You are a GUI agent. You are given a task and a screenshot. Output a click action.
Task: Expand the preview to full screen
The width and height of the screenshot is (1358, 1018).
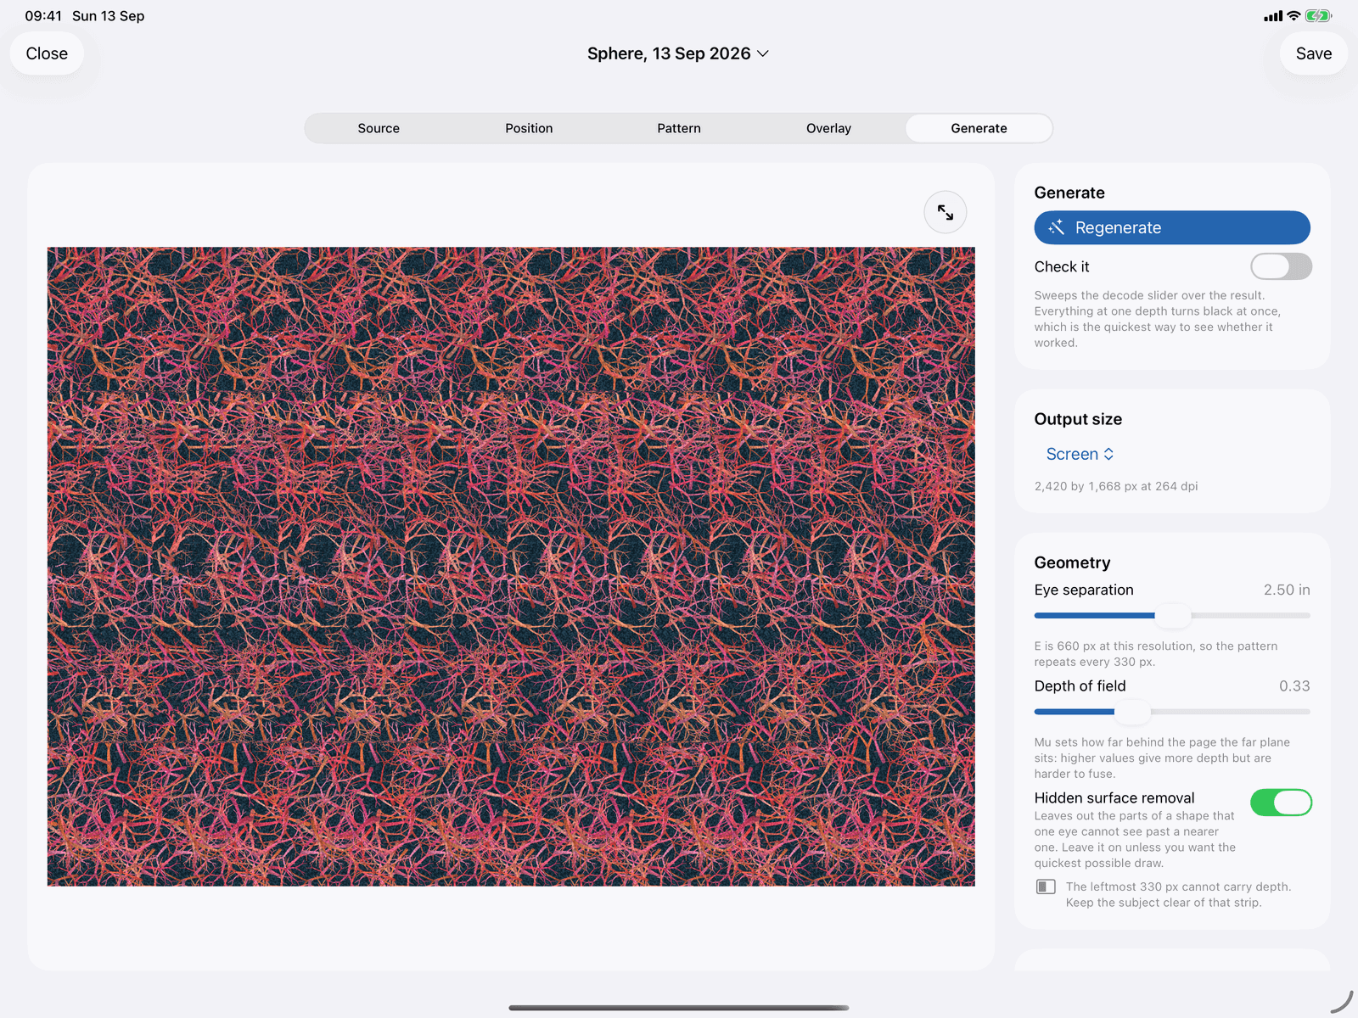click(945, 212)
